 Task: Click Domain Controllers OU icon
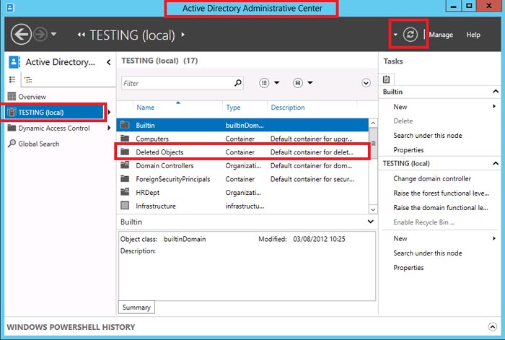click(125, 165)
